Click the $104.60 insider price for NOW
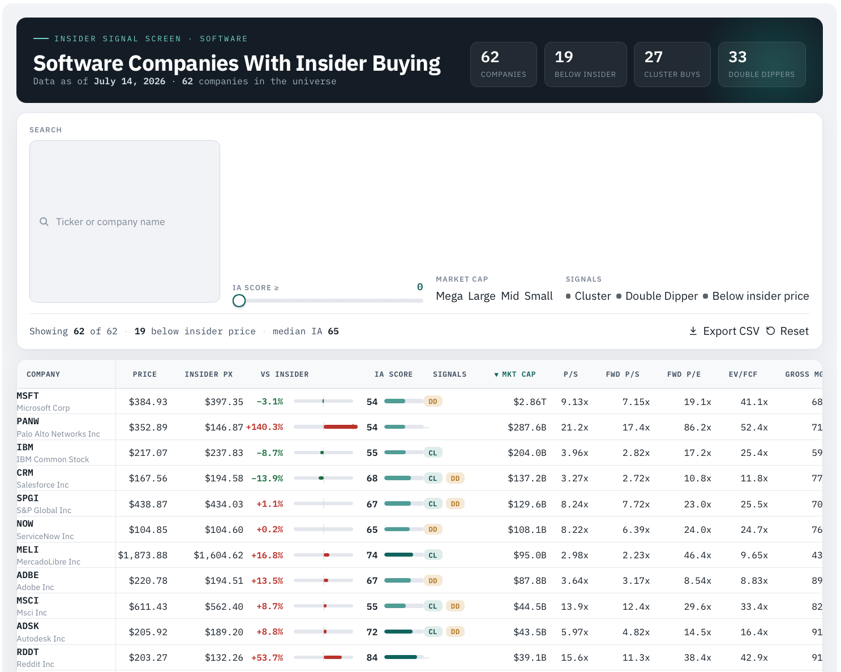This screenshot has width=841, height=672. 224,529
